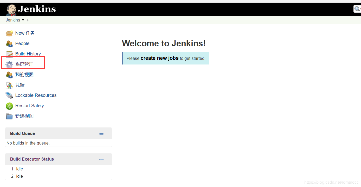Image resolution: width=361 pixels, height=187 pixels.
Task: Click the Build Queue header text
Action: [x=22, y=133]
